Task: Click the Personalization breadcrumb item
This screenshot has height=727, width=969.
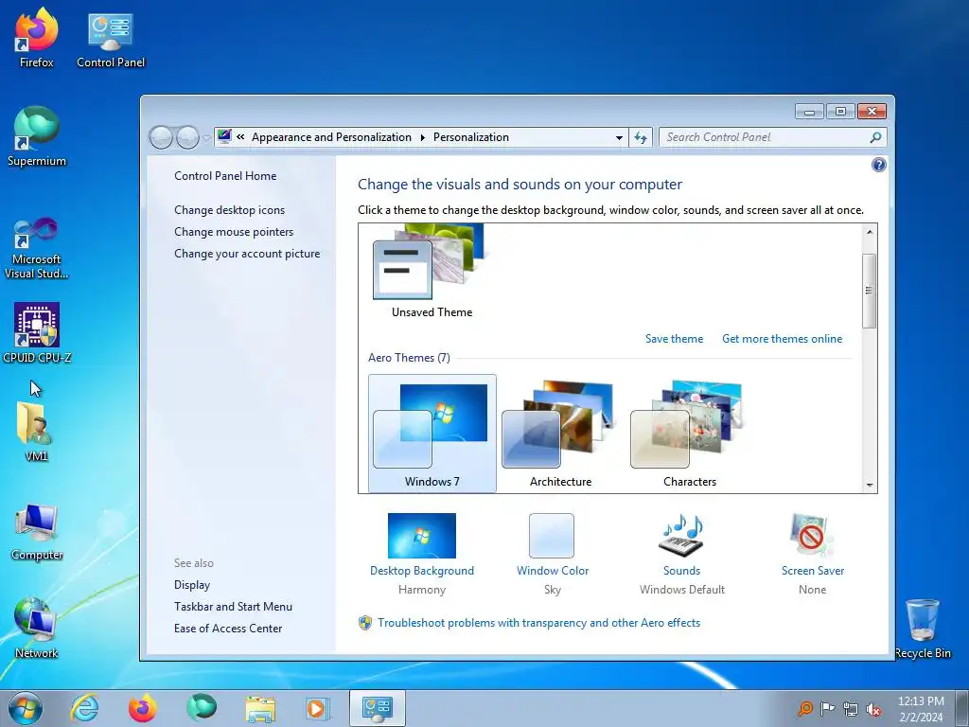Action: [x=471, y=137]
